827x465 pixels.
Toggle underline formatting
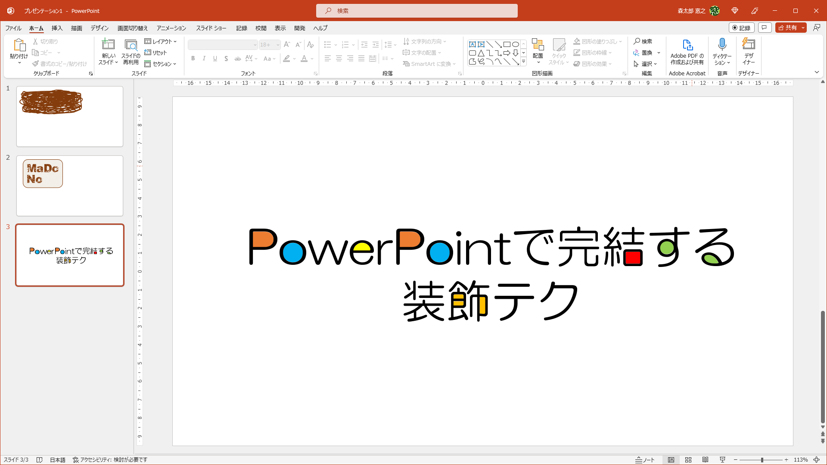coord(215,59)
